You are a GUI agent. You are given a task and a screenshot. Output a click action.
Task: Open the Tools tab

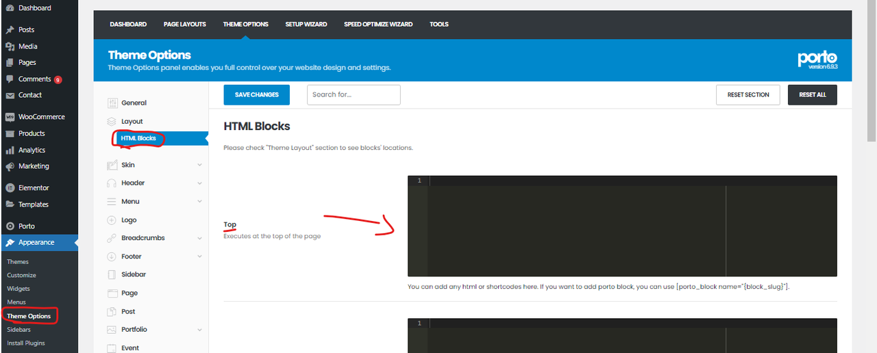pyautogui.click(x=439, y=25)
